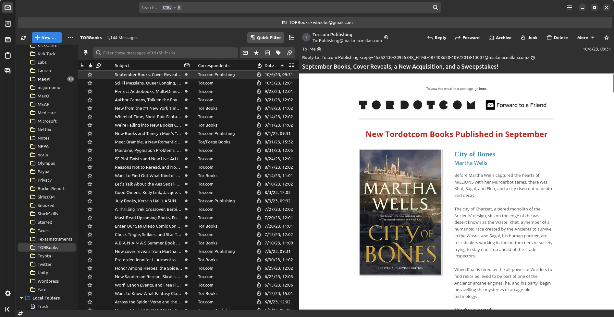The width and height of the screenshot is (614, 317).
Task: Click the sender contact icon beside TorPublishing address
Action: tap(386, 37)
